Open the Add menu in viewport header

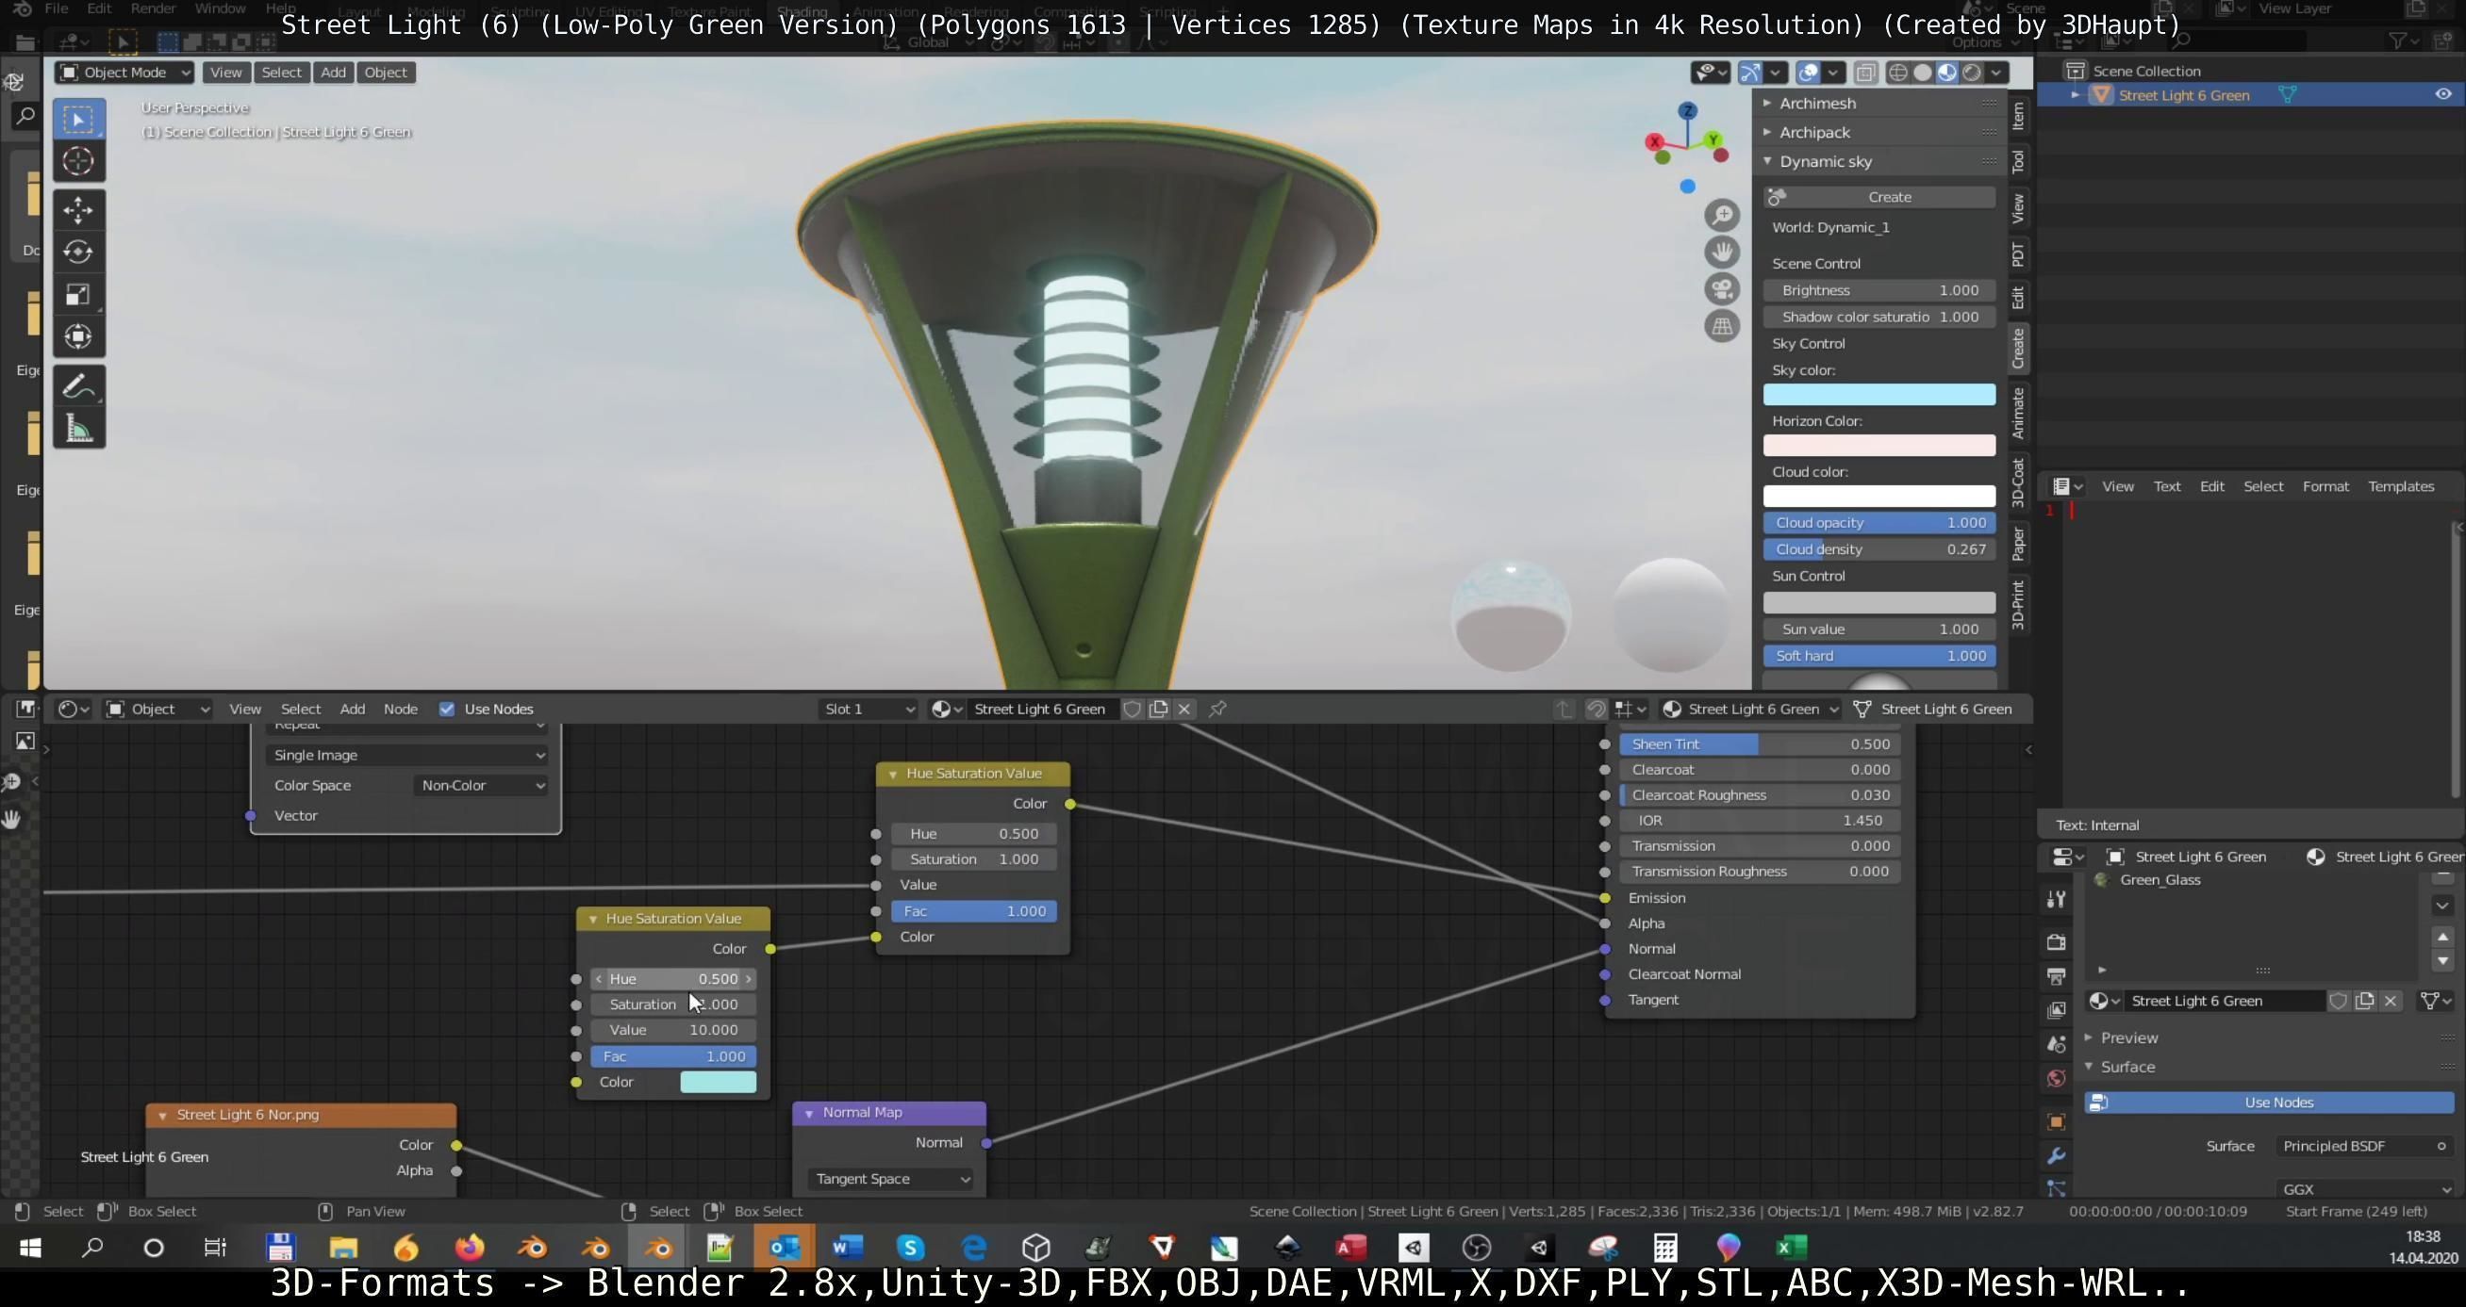333,73
